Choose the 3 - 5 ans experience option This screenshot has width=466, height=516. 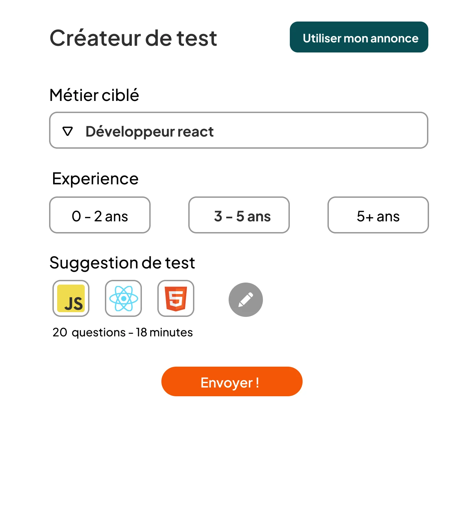[239, 215]
